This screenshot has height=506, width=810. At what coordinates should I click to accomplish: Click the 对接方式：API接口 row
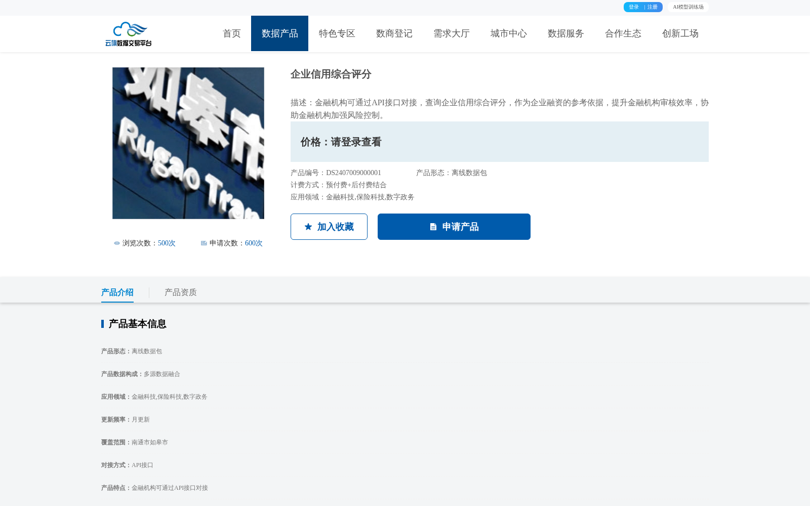click(x=127, y=465)
